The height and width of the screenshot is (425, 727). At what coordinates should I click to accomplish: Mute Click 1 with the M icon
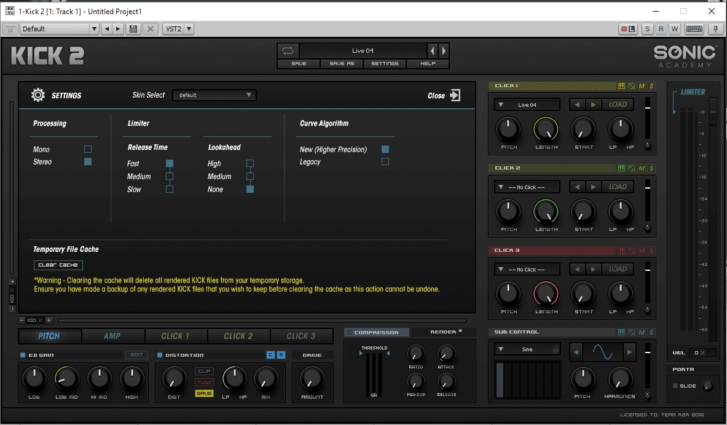tap(642, 86)
